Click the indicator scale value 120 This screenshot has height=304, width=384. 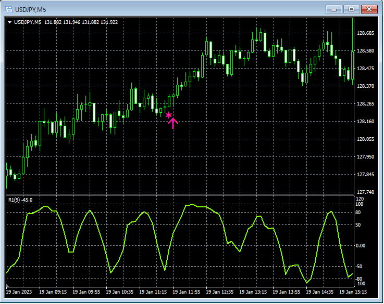360,199
